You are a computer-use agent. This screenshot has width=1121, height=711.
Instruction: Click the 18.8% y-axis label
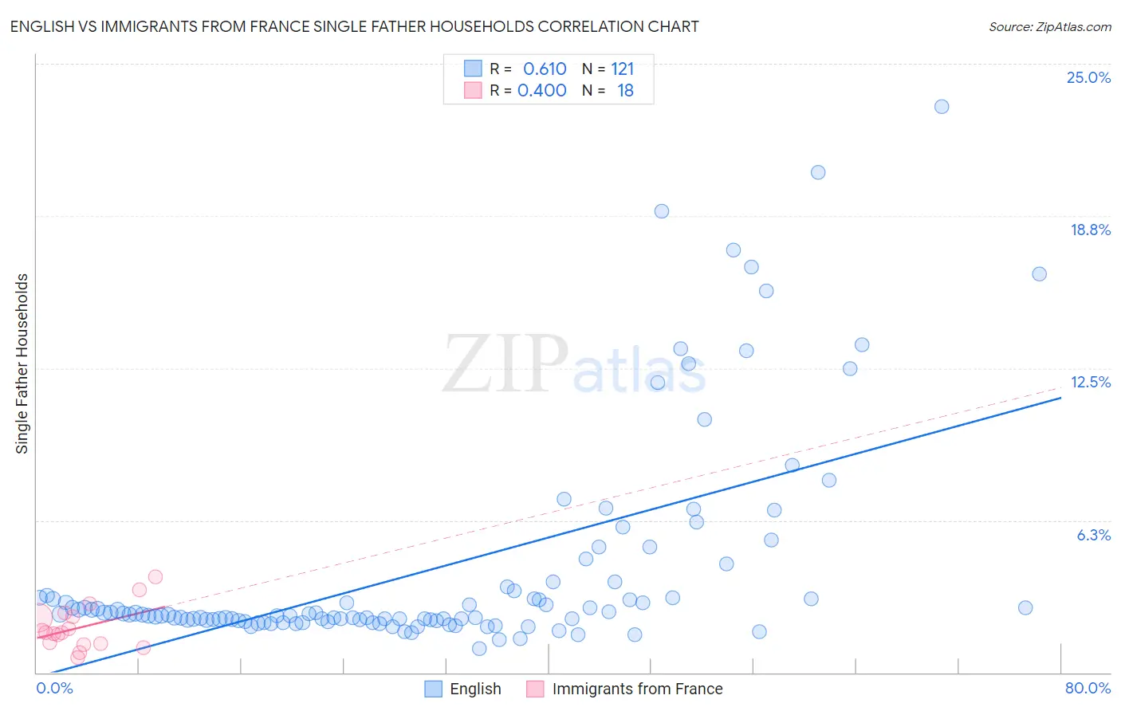[1090, 230]
